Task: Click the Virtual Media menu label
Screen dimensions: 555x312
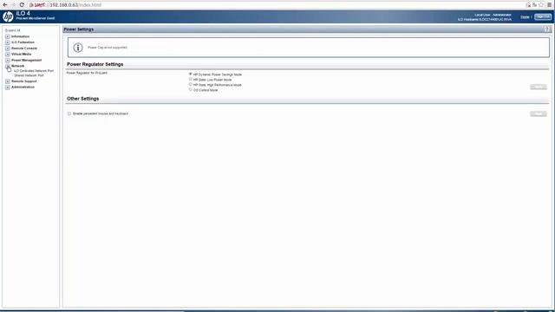Action: [21, 55]
